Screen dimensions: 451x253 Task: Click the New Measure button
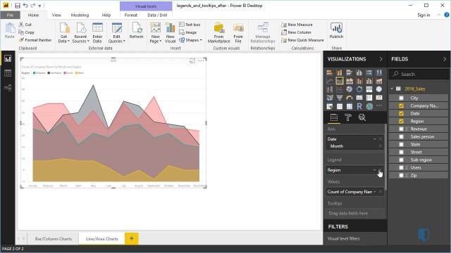click(297, 25)
